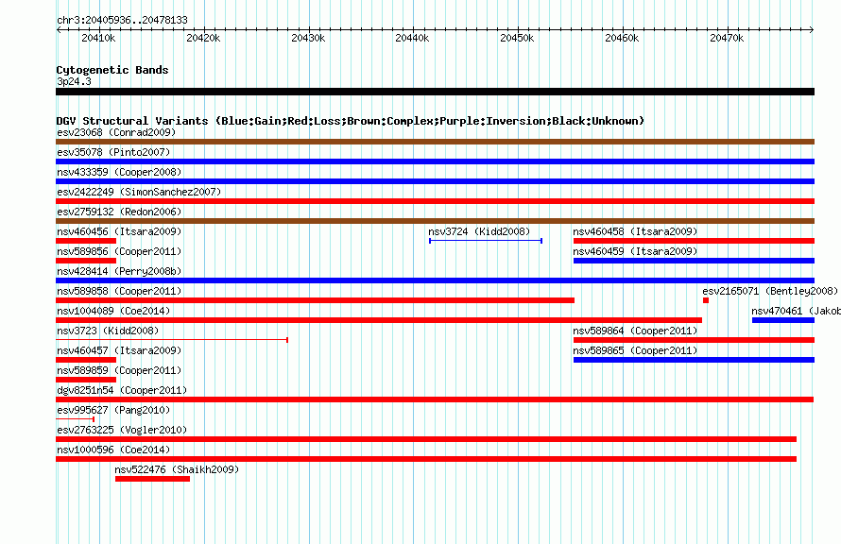
Task: Open nsv460459 (Itsara2009) label
Action: pos(635,251)
